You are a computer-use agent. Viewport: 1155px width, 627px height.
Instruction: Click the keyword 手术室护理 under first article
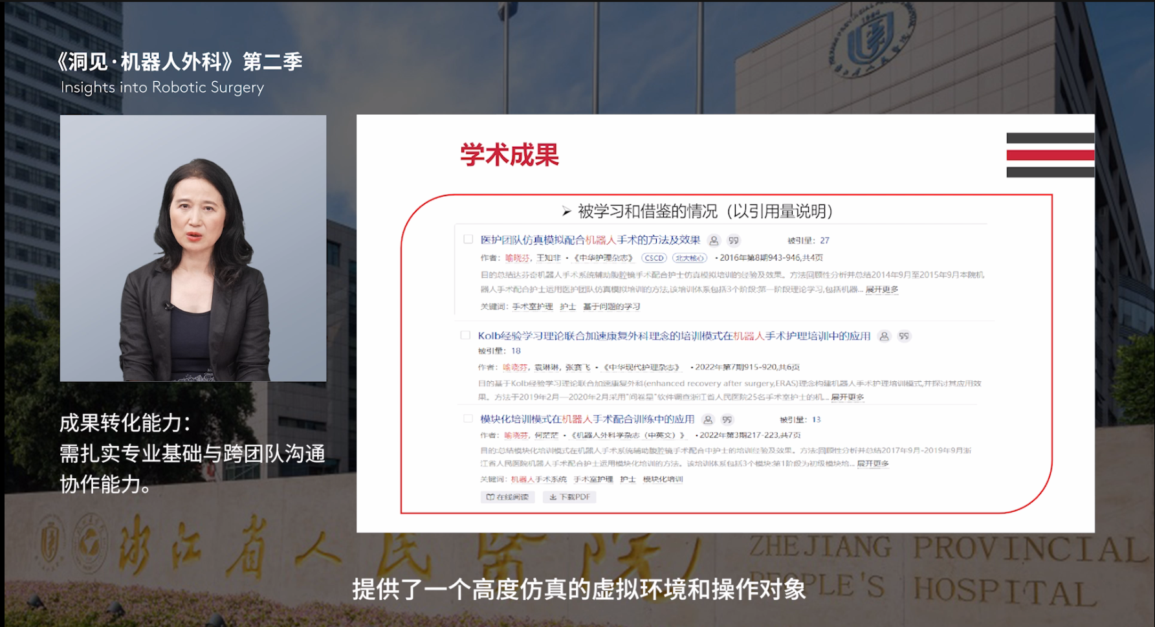[x=533, y=307]
